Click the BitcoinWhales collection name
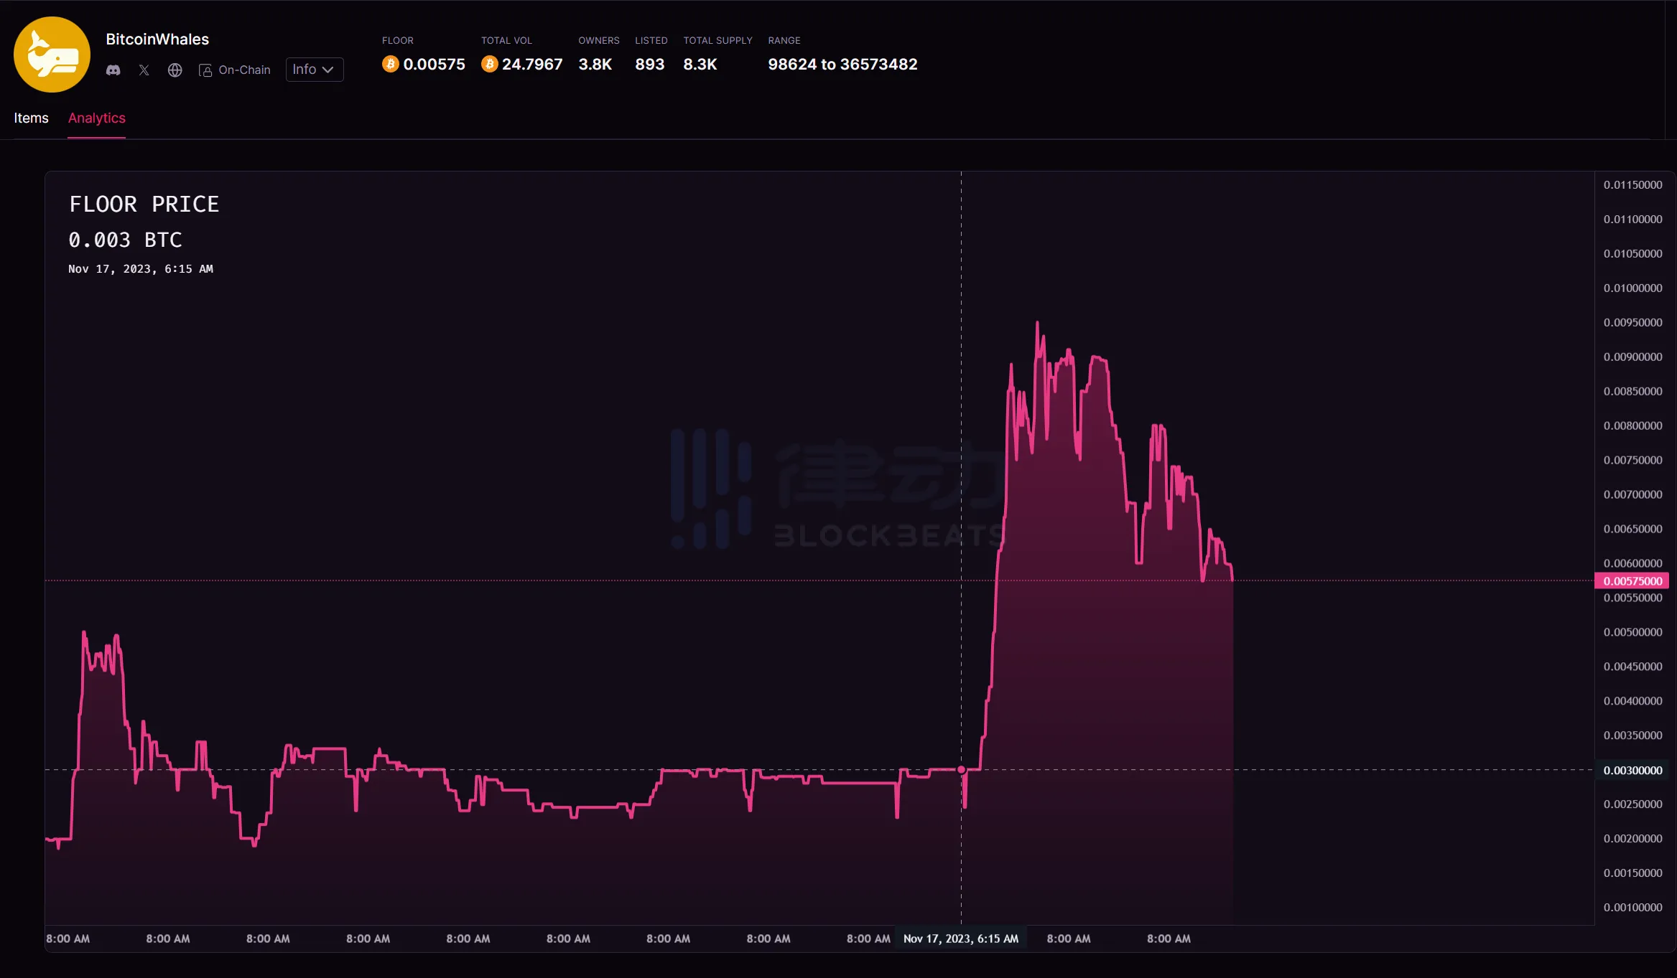This screenshot has width=1677, height=978. (x=157, y=39)
